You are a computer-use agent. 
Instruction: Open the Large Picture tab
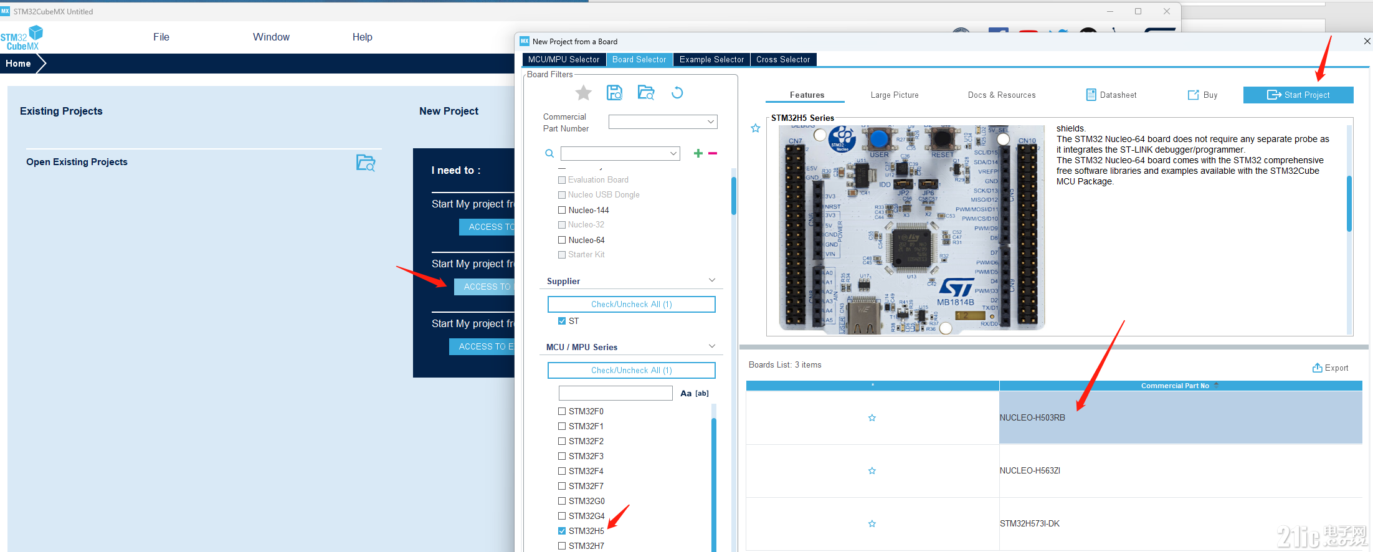895,95
